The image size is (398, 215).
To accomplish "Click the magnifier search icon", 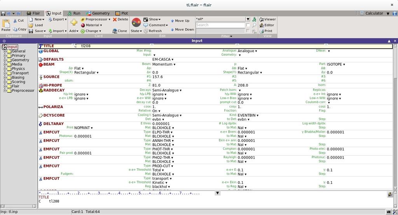I will (254, 25).
